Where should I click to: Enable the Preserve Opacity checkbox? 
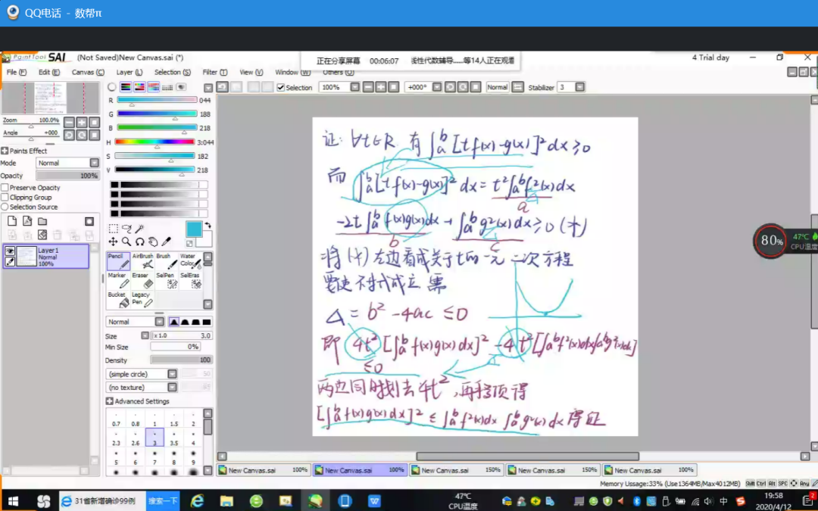tap(5, 188)
